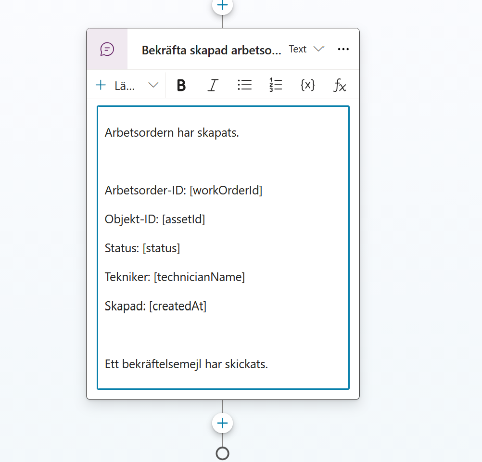Open the Lä... add dropdown chevron
Screen dimensions: 482x462
point(153,85)
